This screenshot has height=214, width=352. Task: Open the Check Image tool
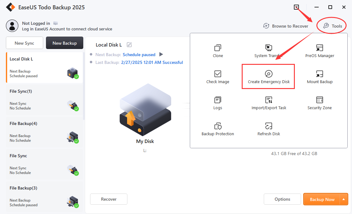(217, 77)
